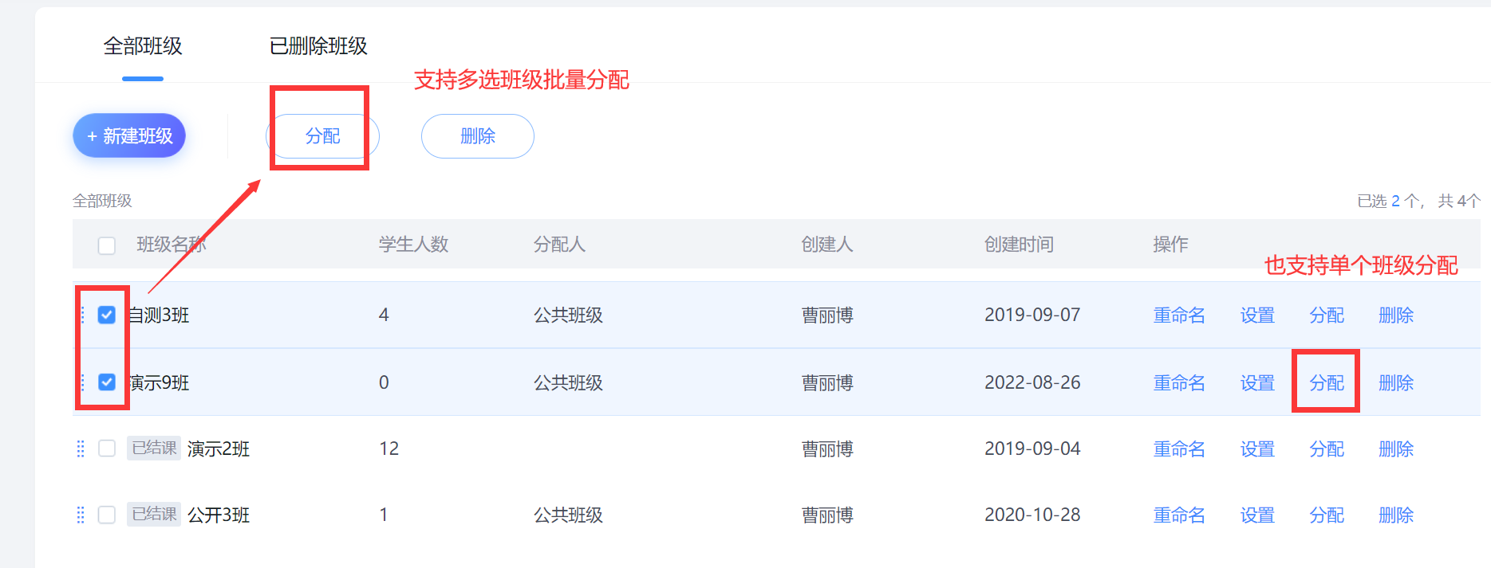Delete the 演示2班 class row
The image size is (1491, 568).
(1396, 449)
